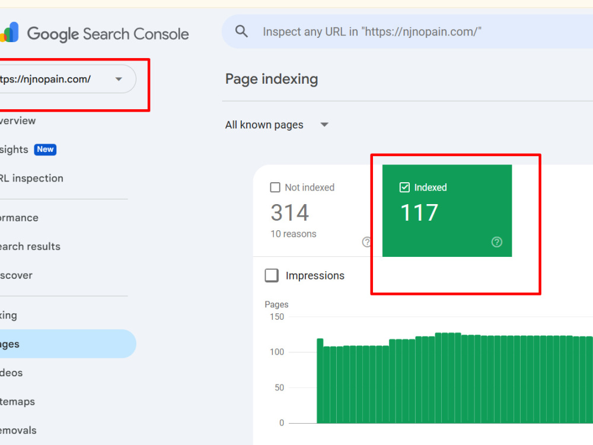Expand the All known pages filter dropdown
Screen dimensions: 593x445
[277, 125]
